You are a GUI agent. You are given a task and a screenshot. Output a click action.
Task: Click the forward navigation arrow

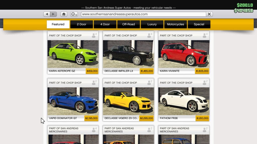[53, 14]
